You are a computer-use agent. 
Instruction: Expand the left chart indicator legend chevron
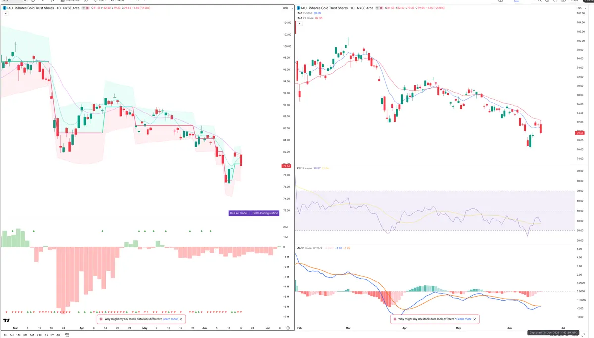point(5,14)
